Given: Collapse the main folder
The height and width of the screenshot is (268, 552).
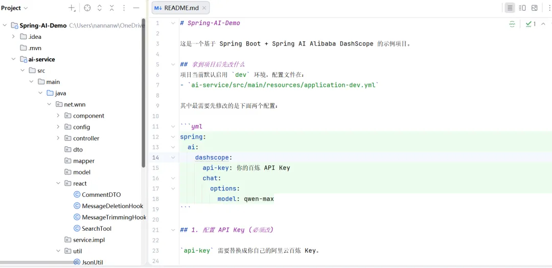Looking at the screenshot, I should tap(32, 82).
